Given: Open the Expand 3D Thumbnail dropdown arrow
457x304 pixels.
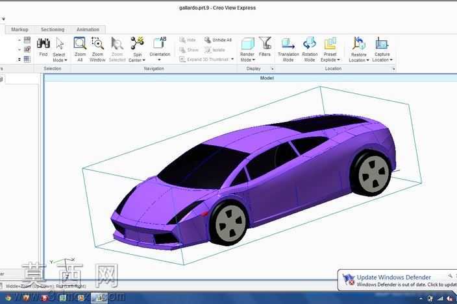Looking at the screenshot, I should 232,60.
